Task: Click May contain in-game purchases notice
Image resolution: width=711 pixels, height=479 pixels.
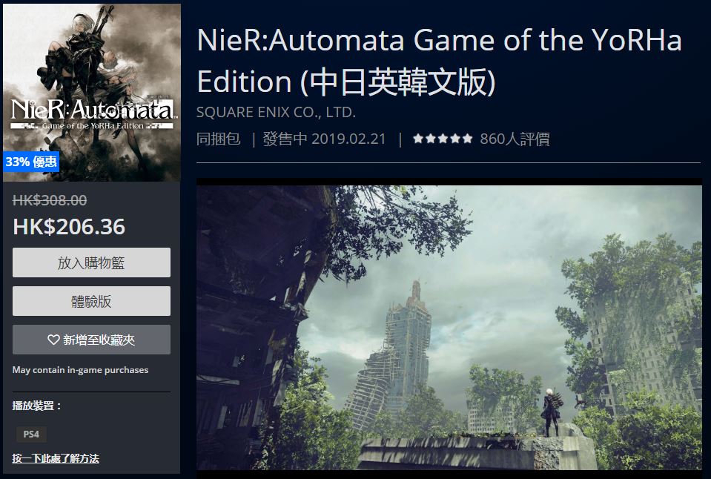Action: click(80, 370)
